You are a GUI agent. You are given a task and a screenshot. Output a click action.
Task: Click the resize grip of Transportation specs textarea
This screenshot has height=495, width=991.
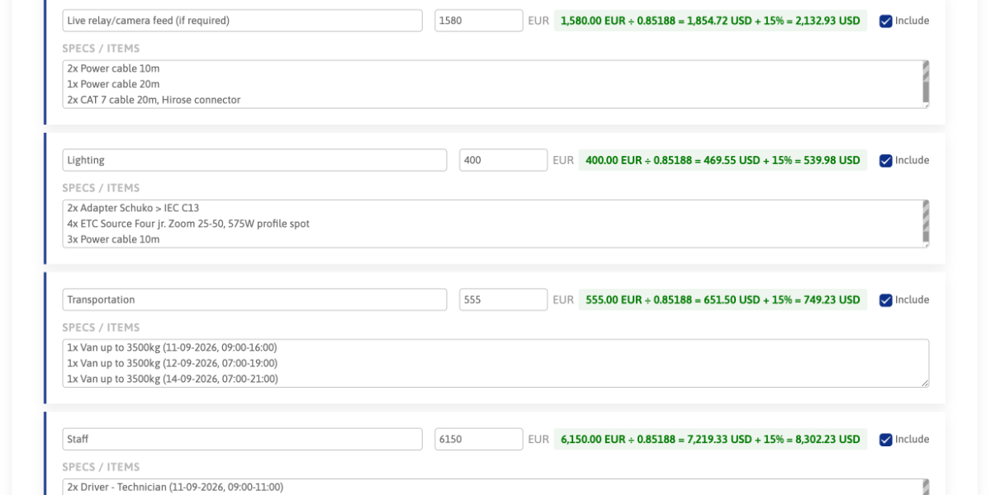click(x=925, y=383)
